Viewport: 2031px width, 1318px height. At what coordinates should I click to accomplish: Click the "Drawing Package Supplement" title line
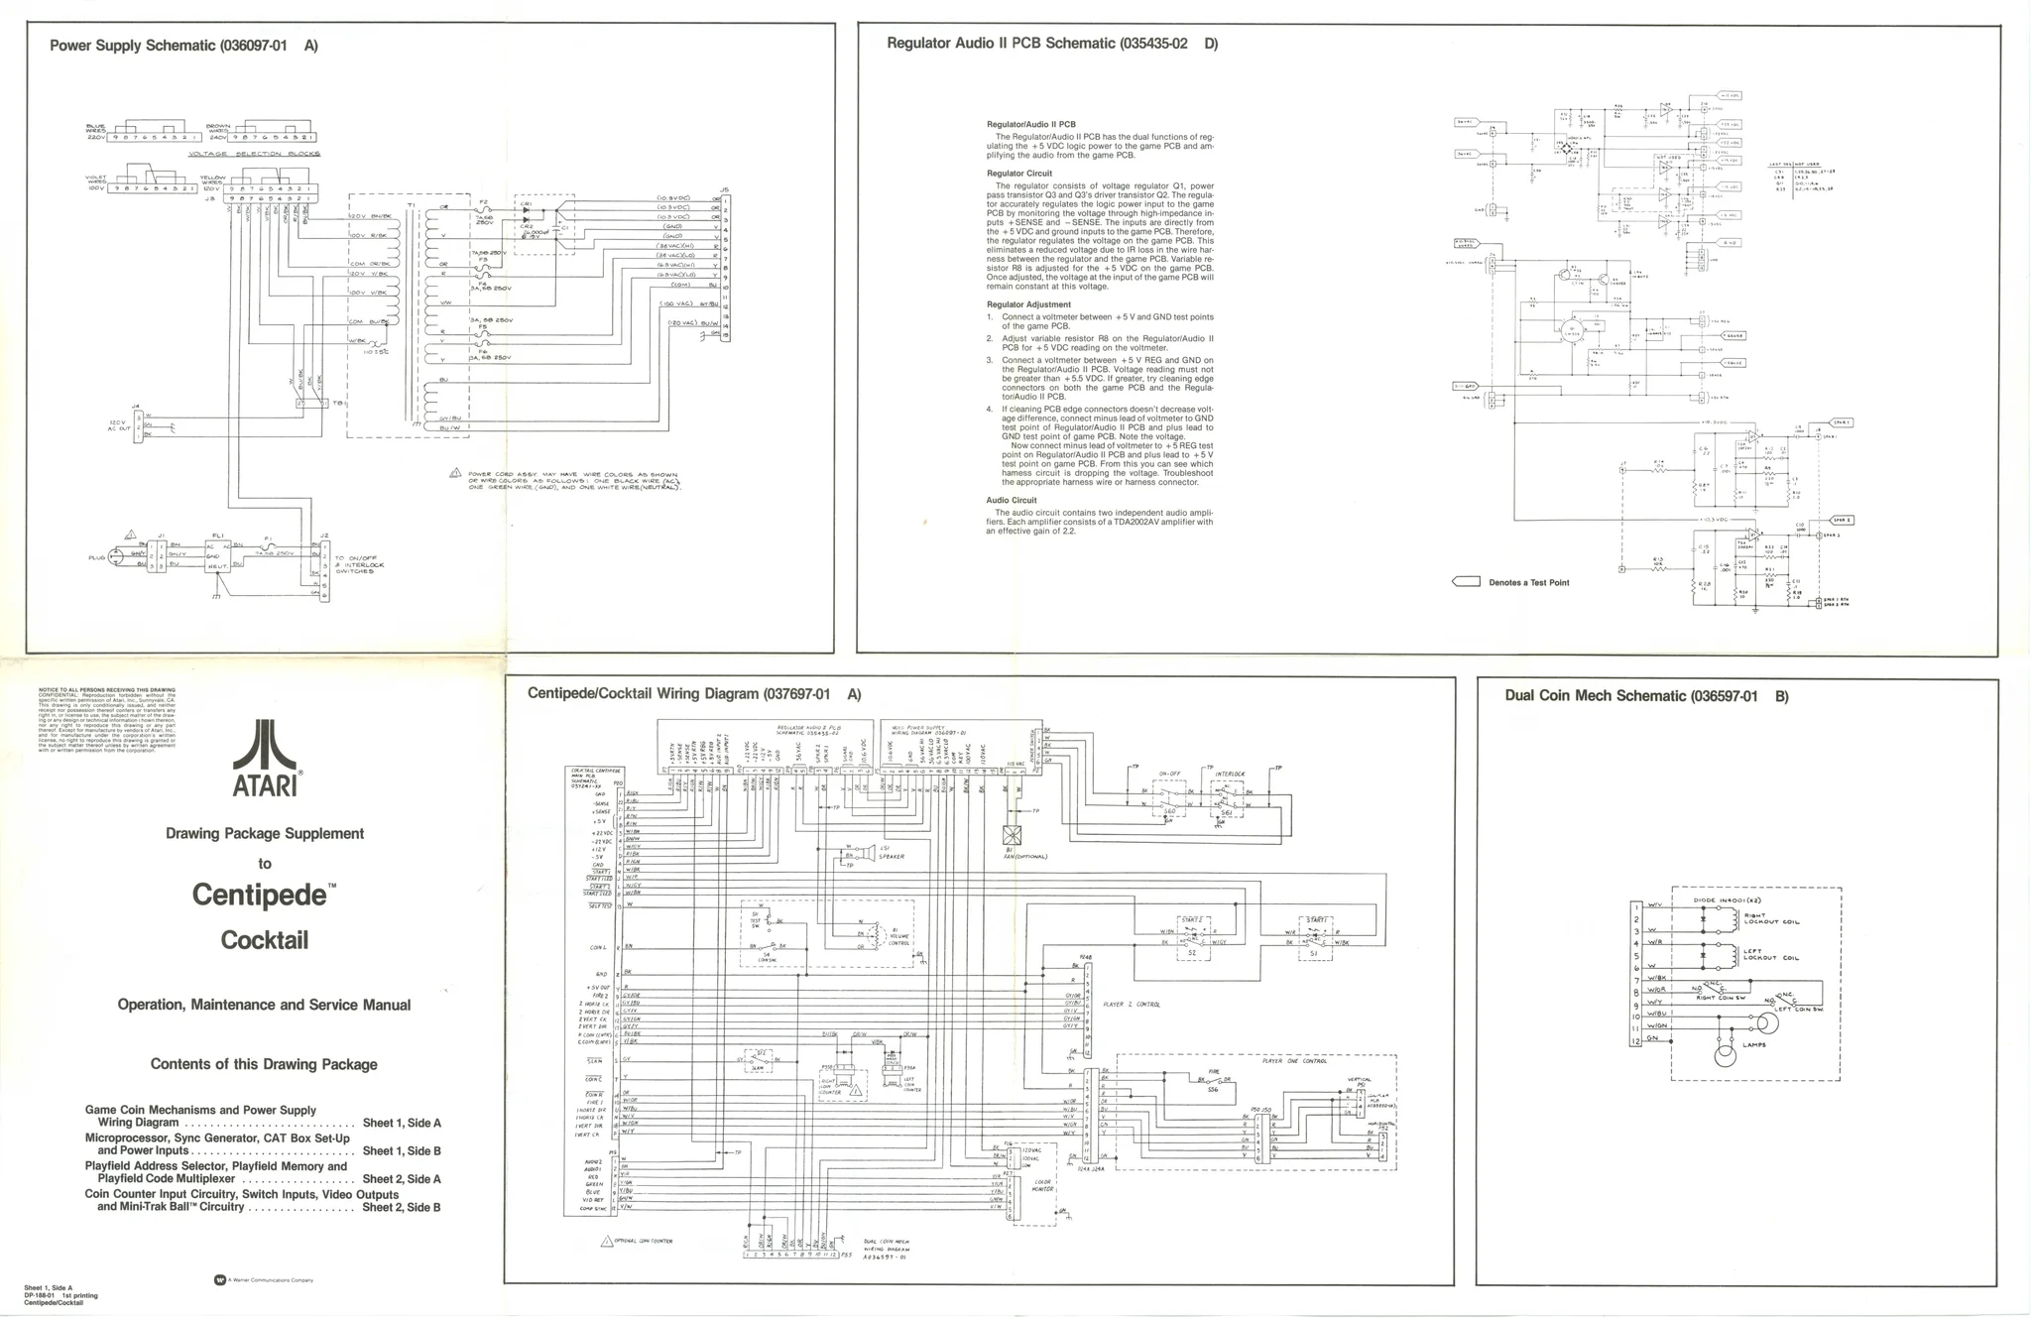click(x=265, y=833)
